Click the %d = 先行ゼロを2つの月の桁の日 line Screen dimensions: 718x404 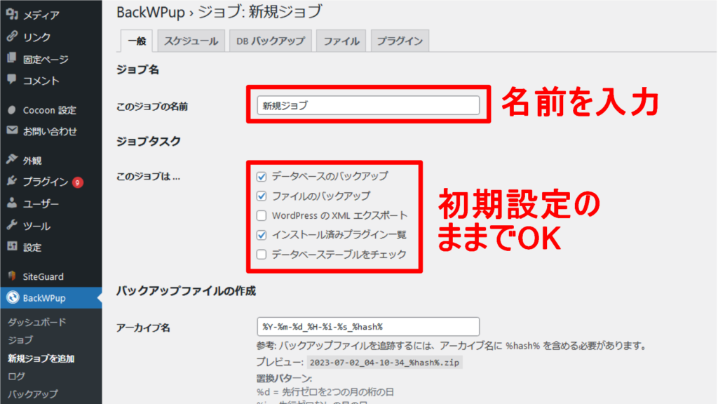[x=325, y=392]
